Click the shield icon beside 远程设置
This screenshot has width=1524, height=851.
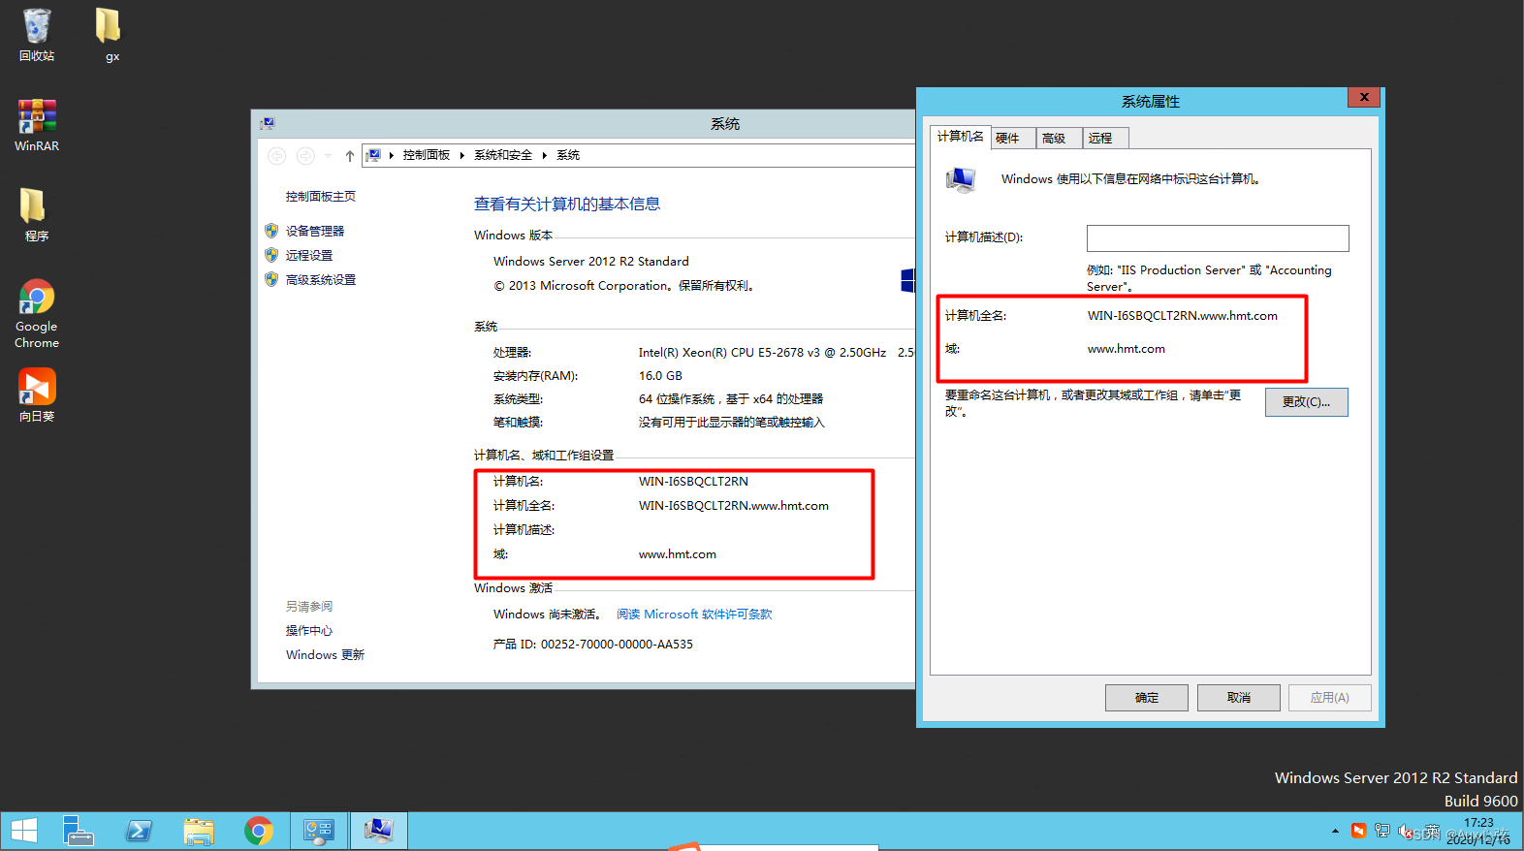click(271, 255)
